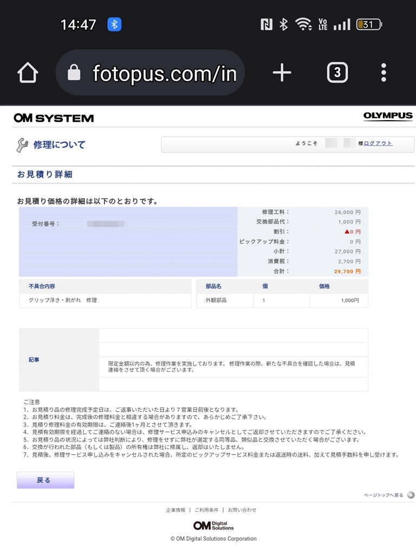Tap the battery indicator showing 31
Viewport: 416px width, 554px height.
point(369,24)
